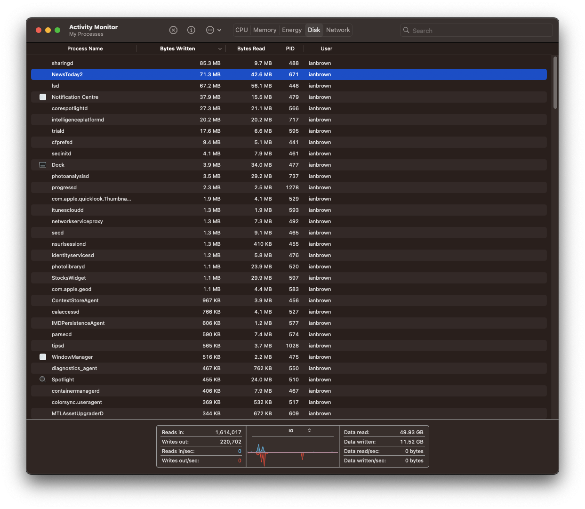Click the Dock process icon
Screen dimensions: 585x509
[x=43, y=165]
